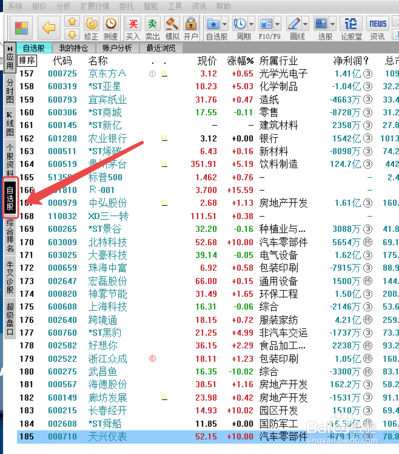Click the 排序 sort button
Image resolution: width=399 pixels, height=454 pixels.
click(27, 61)
